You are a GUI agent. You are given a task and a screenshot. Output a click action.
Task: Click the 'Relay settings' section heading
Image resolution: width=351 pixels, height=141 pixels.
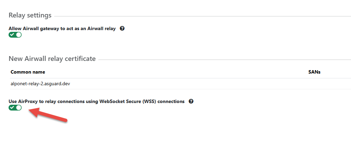(x=30, y=15)
